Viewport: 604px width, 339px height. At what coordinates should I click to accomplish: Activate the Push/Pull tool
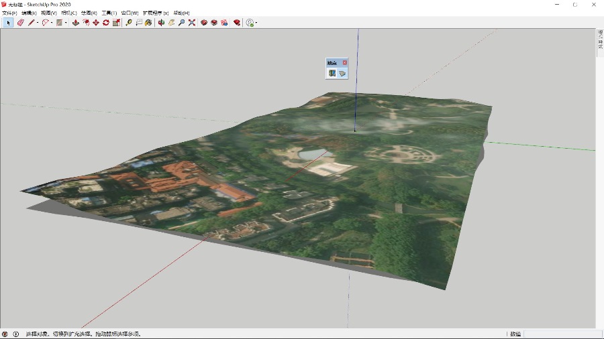coord(75,23)
